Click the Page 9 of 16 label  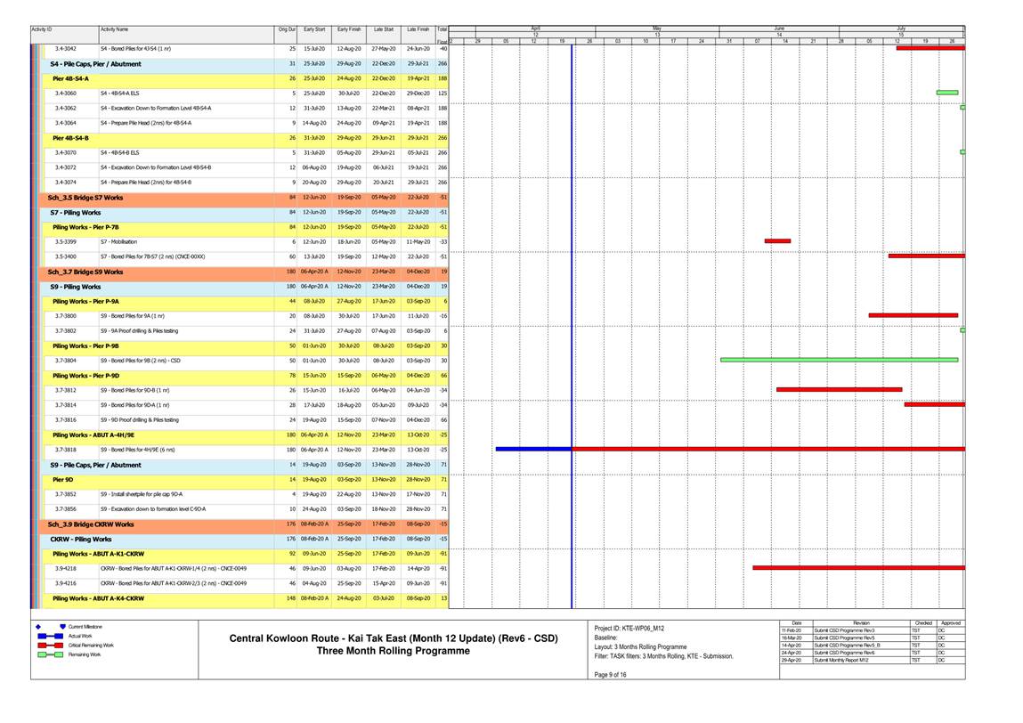tap(611, 673)
